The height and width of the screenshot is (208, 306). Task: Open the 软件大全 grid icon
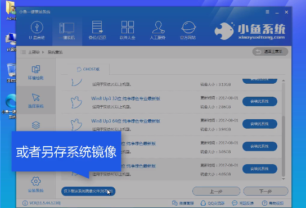[x=128, y=30]
